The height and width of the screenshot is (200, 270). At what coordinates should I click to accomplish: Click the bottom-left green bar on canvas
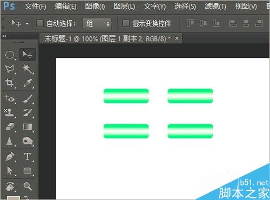click(126, 131)
